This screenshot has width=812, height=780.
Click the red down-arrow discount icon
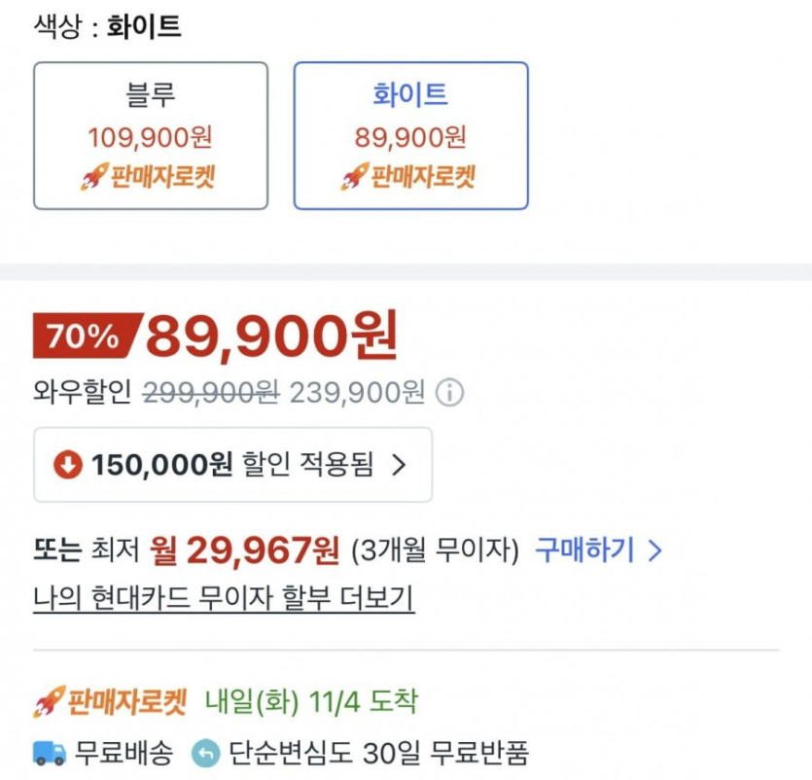[67, 465]
